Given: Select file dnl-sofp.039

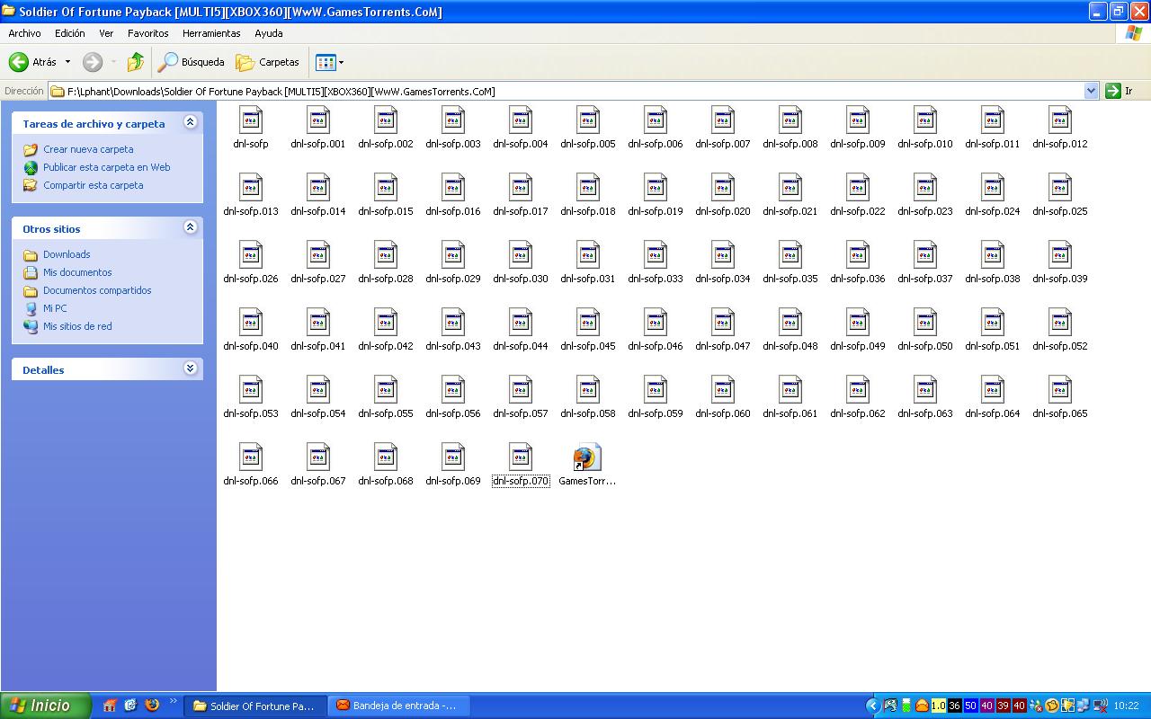Looking at the screenshot, I should click(x=1060, y=262).
